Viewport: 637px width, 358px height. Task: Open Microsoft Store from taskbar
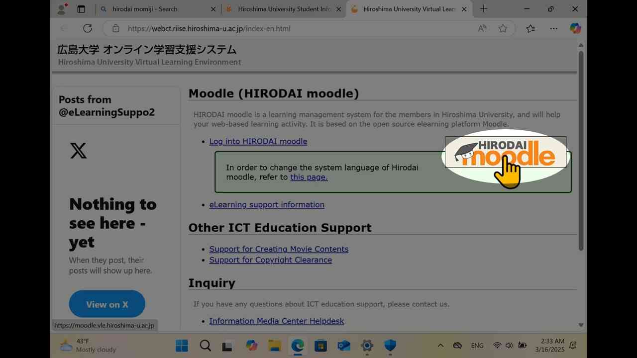pos(320,346)
